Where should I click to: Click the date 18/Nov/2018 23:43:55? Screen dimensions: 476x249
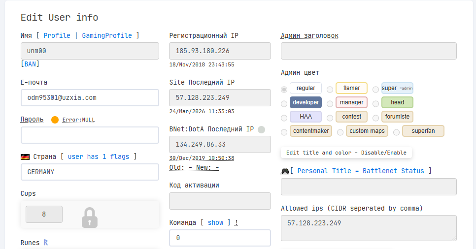(x=202, y=64)
